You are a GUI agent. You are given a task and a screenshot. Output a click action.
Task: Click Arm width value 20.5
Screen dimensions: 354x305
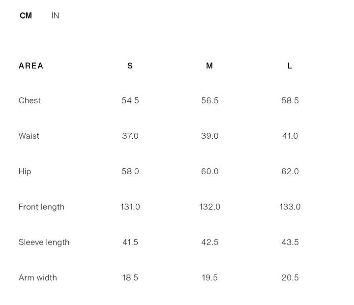tap(290, 277)
